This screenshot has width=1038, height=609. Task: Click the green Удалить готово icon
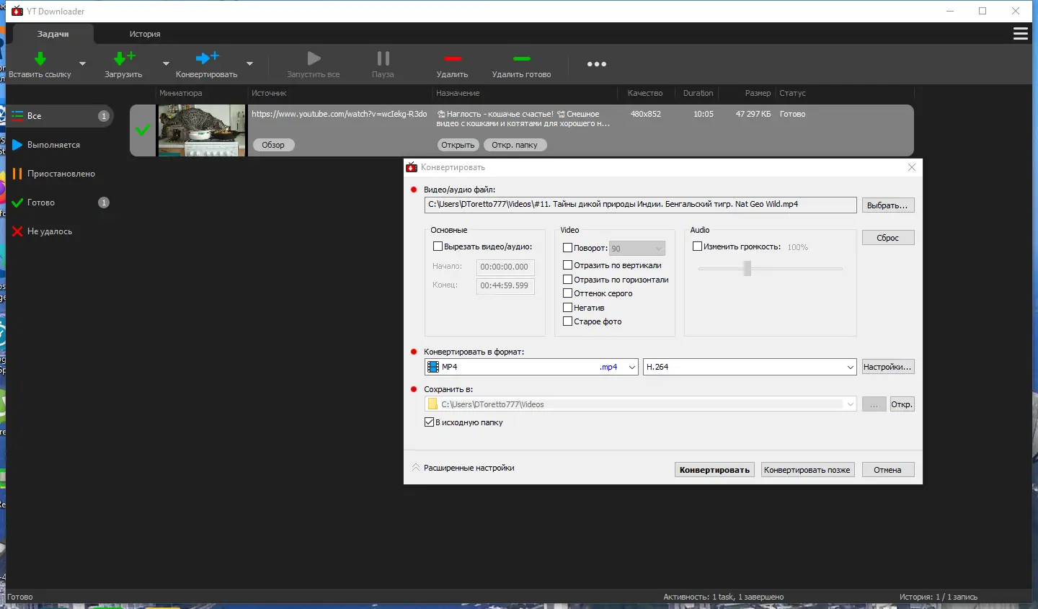tap(521, 59)
